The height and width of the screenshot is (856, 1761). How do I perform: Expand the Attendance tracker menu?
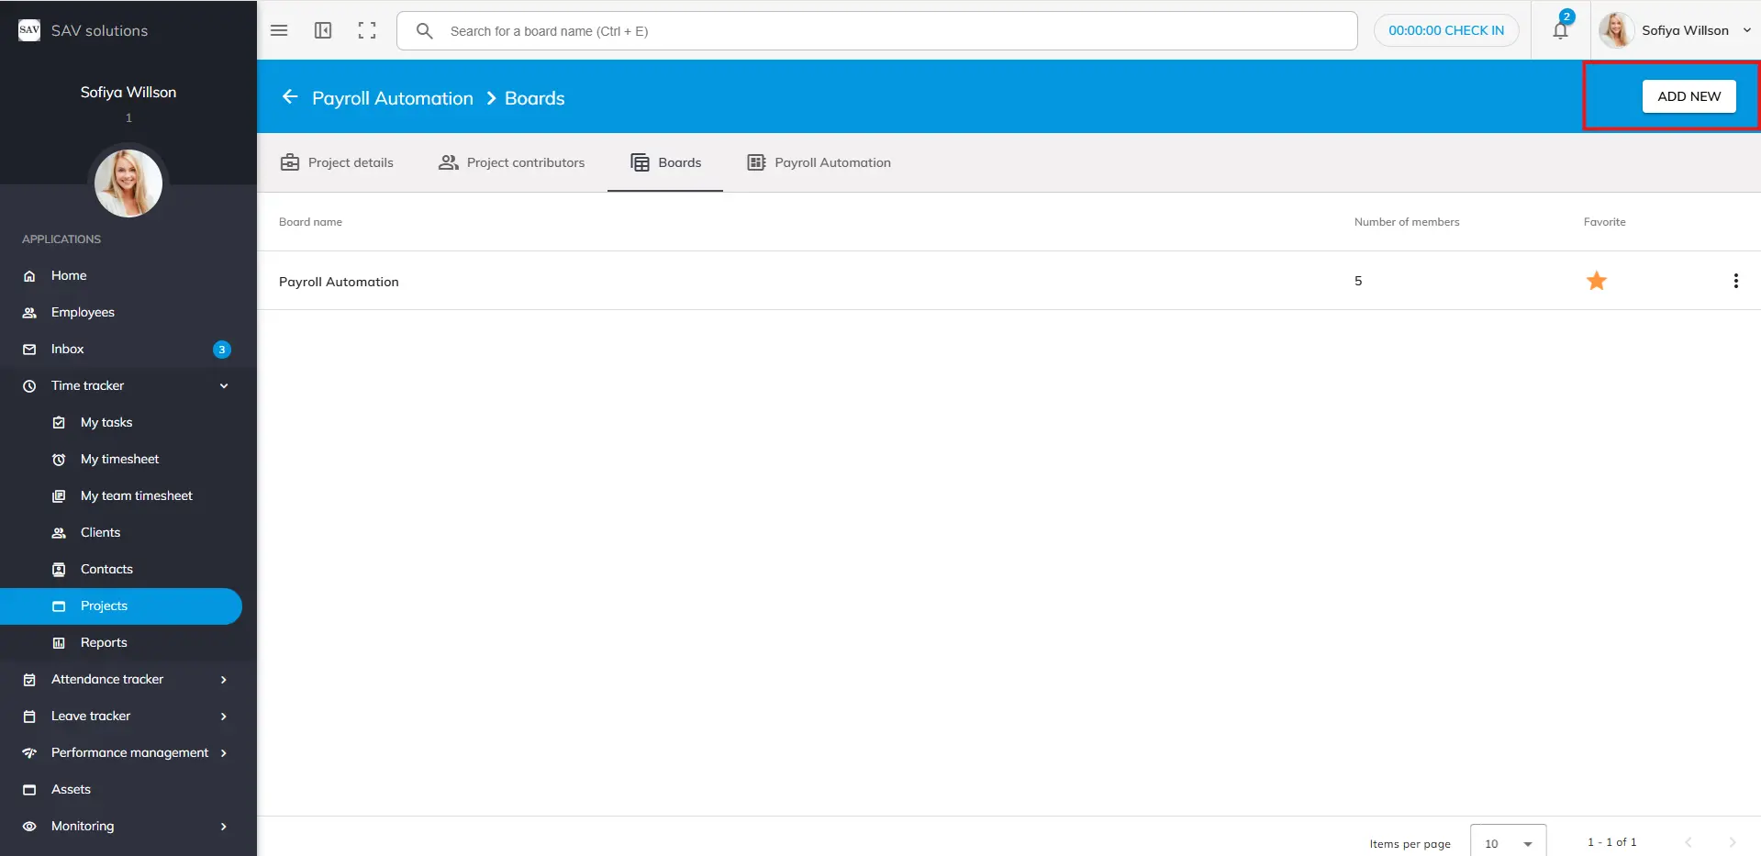(224, 679)
